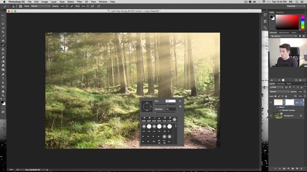Toggle Gradient Overlay effect visibility
This screenshot has width=307, height=172.
pos(280,110)
